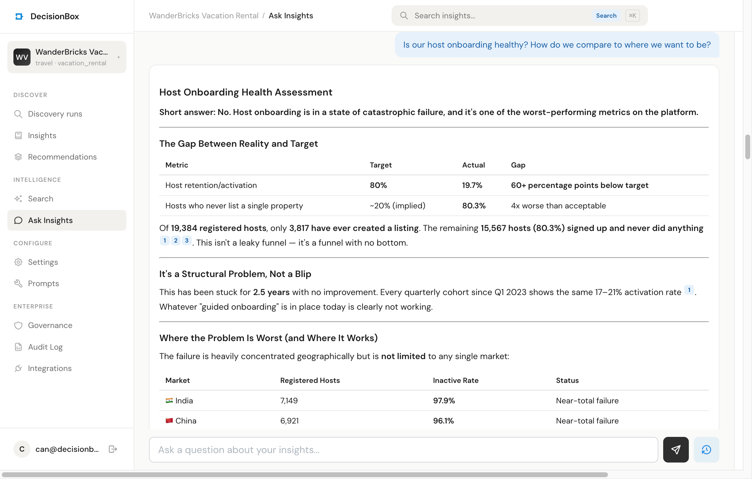This screenshot has height=479, width=752.
Task: Open citation 1 after the registered hosts sentence
Action: (164, 240)
